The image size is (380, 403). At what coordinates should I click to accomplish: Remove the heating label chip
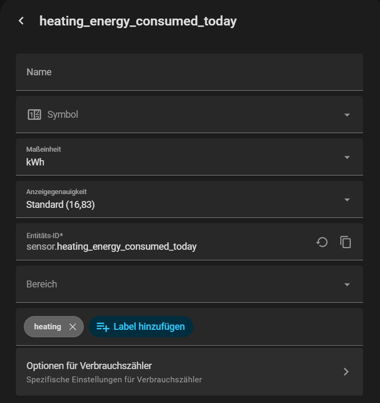73,327
